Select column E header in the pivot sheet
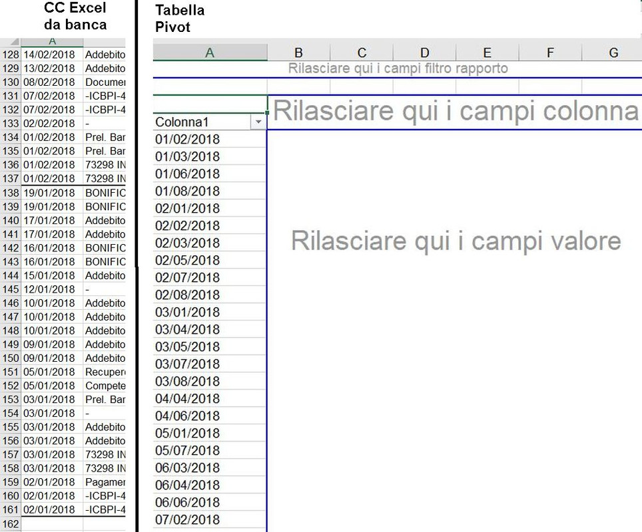642x532 pixels. point(487,53)
